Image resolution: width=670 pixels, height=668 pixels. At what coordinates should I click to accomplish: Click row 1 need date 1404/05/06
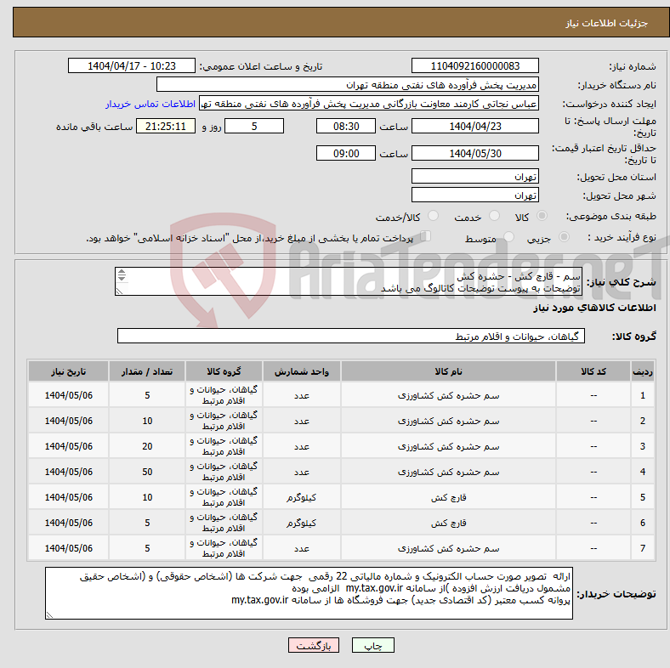tap(68, 395)
